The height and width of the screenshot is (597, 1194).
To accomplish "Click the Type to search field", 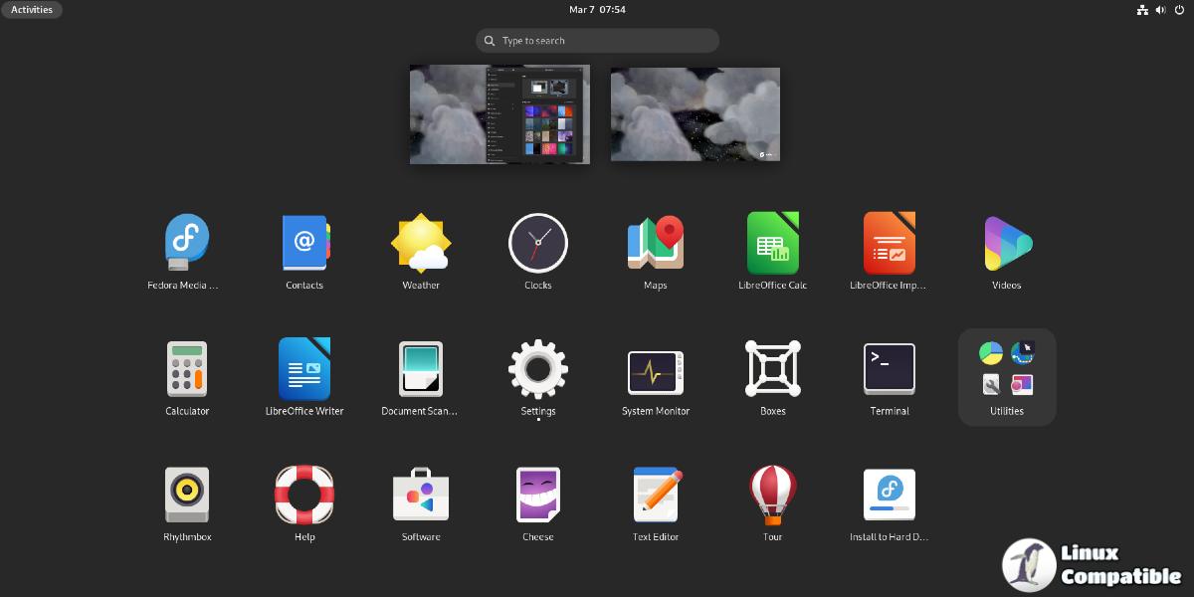I will click(x=597, y=41).
